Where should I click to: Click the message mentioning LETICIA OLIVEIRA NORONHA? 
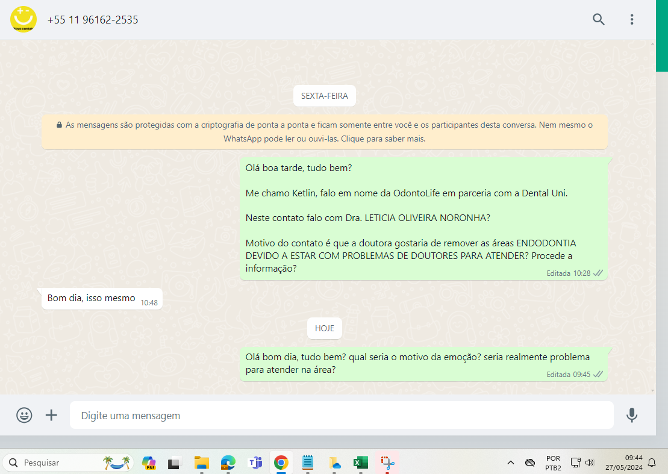click(424, 219)
